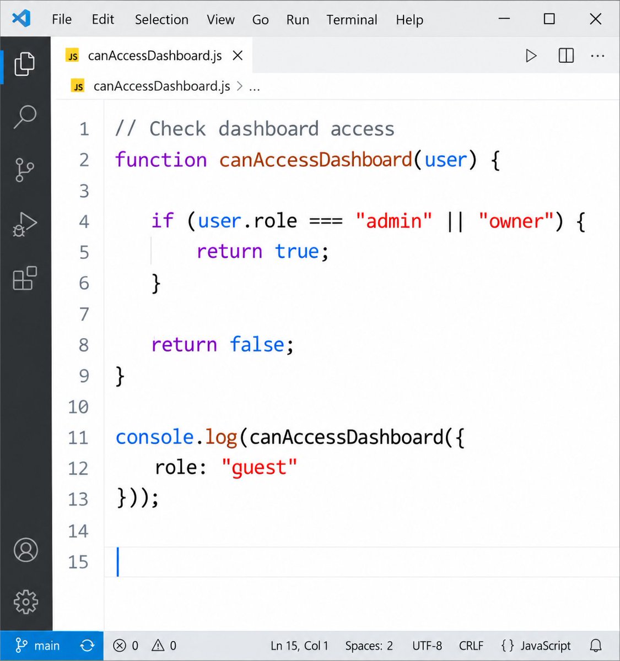Open the Selection menu

click(x=161, y=19)
